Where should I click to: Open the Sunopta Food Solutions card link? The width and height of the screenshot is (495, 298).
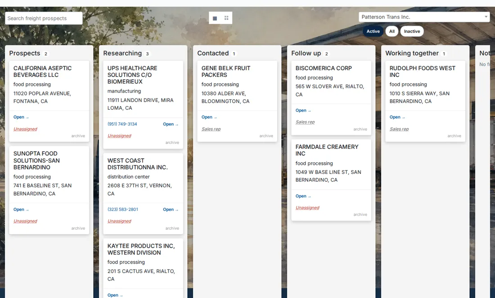pos(21,209)
